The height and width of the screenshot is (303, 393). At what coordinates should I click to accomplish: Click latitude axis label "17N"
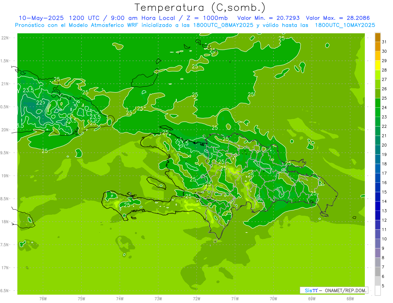point(5,268)
